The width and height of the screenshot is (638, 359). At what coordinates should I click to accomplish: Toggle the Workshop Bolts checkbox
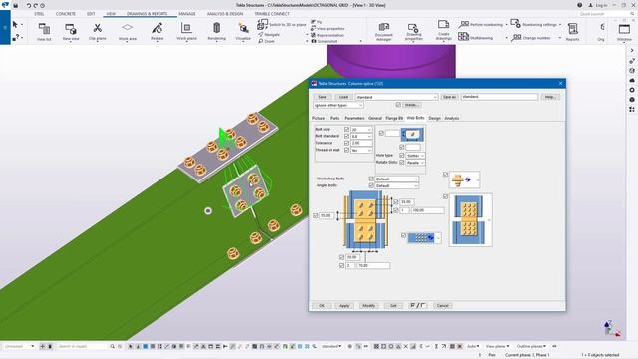371,179
